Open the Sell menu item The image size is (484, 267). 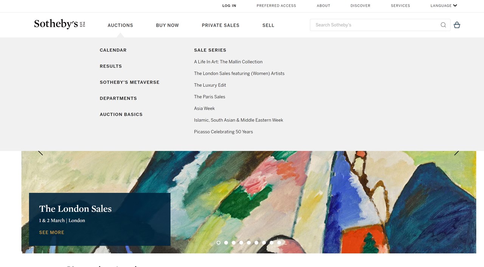tap(268, 25)
